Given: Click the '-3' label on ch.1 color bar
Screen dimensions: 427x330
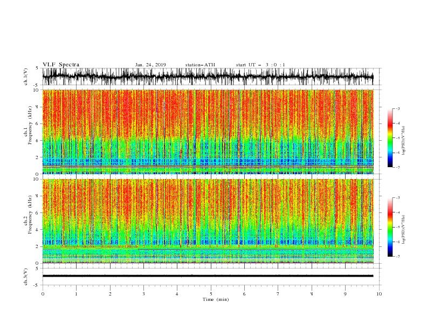Looking at the screenshot, I should click(x=398, y=108).
